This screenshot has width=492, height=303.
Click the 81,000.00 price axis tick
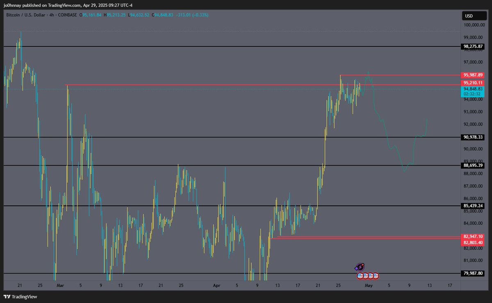pyautogui.click(x=474, y=260)
